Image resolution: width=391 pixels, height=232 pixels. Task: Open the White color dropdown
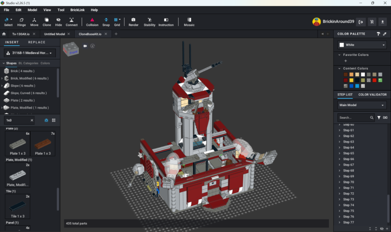362,45
